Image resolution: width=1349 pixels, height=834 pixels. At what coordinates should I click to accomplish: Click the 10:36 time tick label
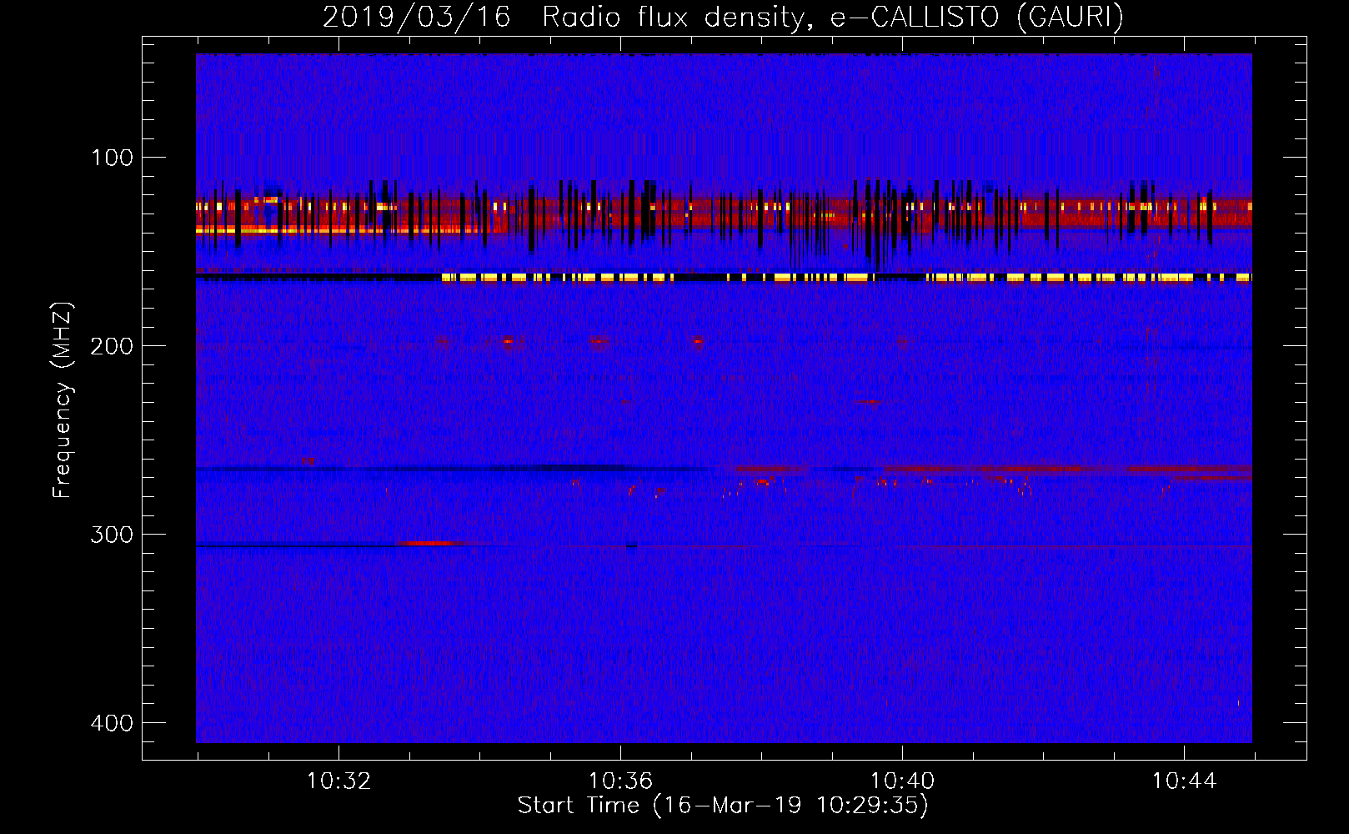point(620,781)
